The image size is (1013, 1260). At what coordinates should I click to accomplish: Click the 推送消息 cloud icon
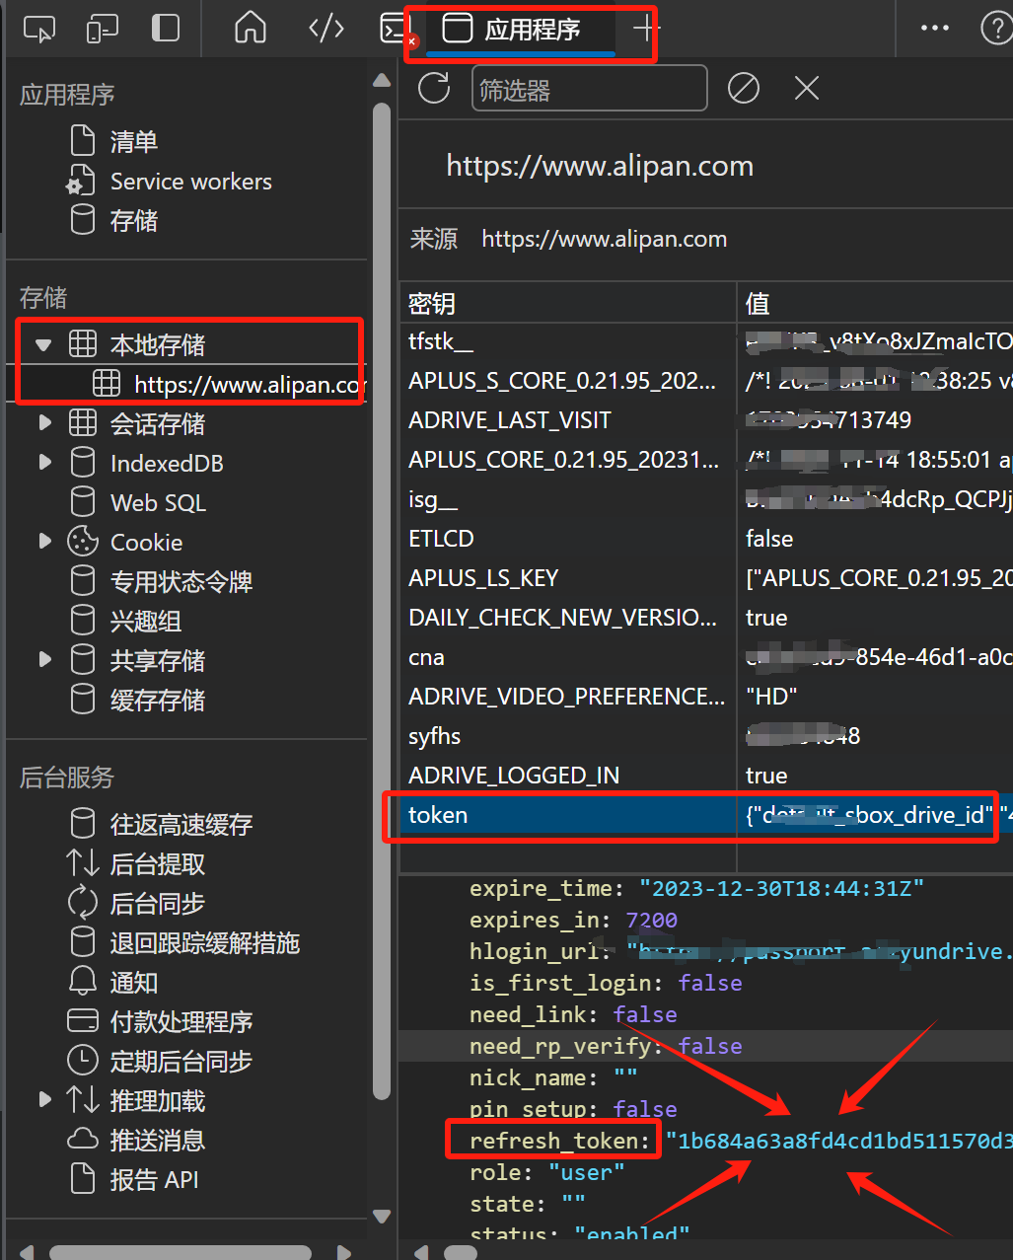(83, 1140)
